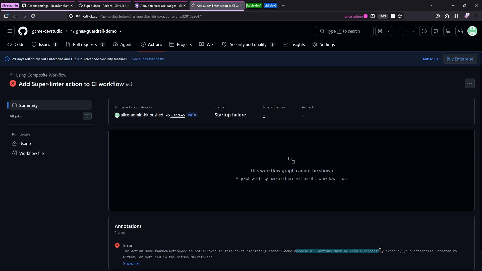Open the Copilot chat icon in the header
Screen dimensions: 482x271
[x=380, y=31]
